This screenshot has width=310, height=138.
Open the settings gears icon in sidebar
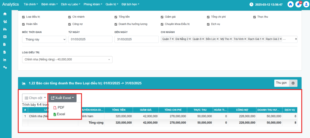[x=5, y=67]
